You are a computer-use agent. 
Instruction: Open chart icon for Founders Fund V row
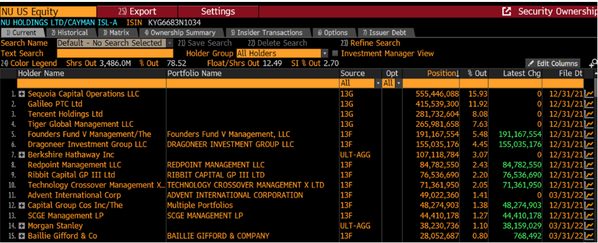[x=589, y=135]
